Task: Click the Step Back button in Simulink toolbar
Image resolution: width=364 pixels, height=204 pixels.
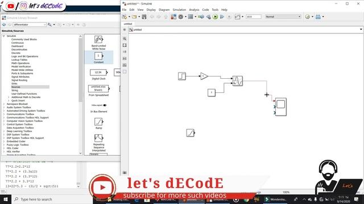Action: (209, 16)
